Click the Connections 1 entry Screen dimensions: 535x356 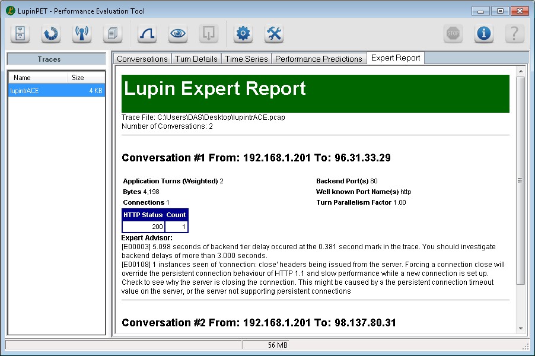point(146,202)
